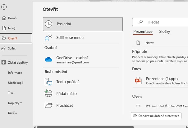Click the Získat doplňky grid icon
This screenshot has height=128, width=188.
(x=3, y=62)
